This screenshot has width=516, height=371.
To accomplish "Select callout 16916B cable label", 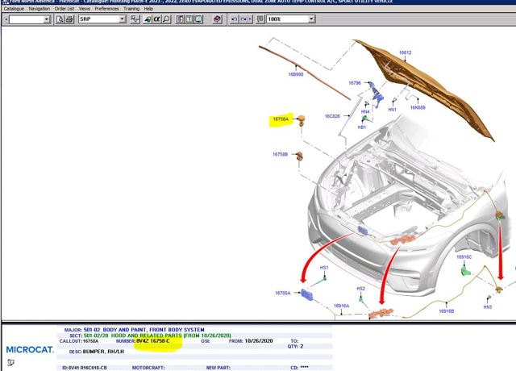I will 447,311.
